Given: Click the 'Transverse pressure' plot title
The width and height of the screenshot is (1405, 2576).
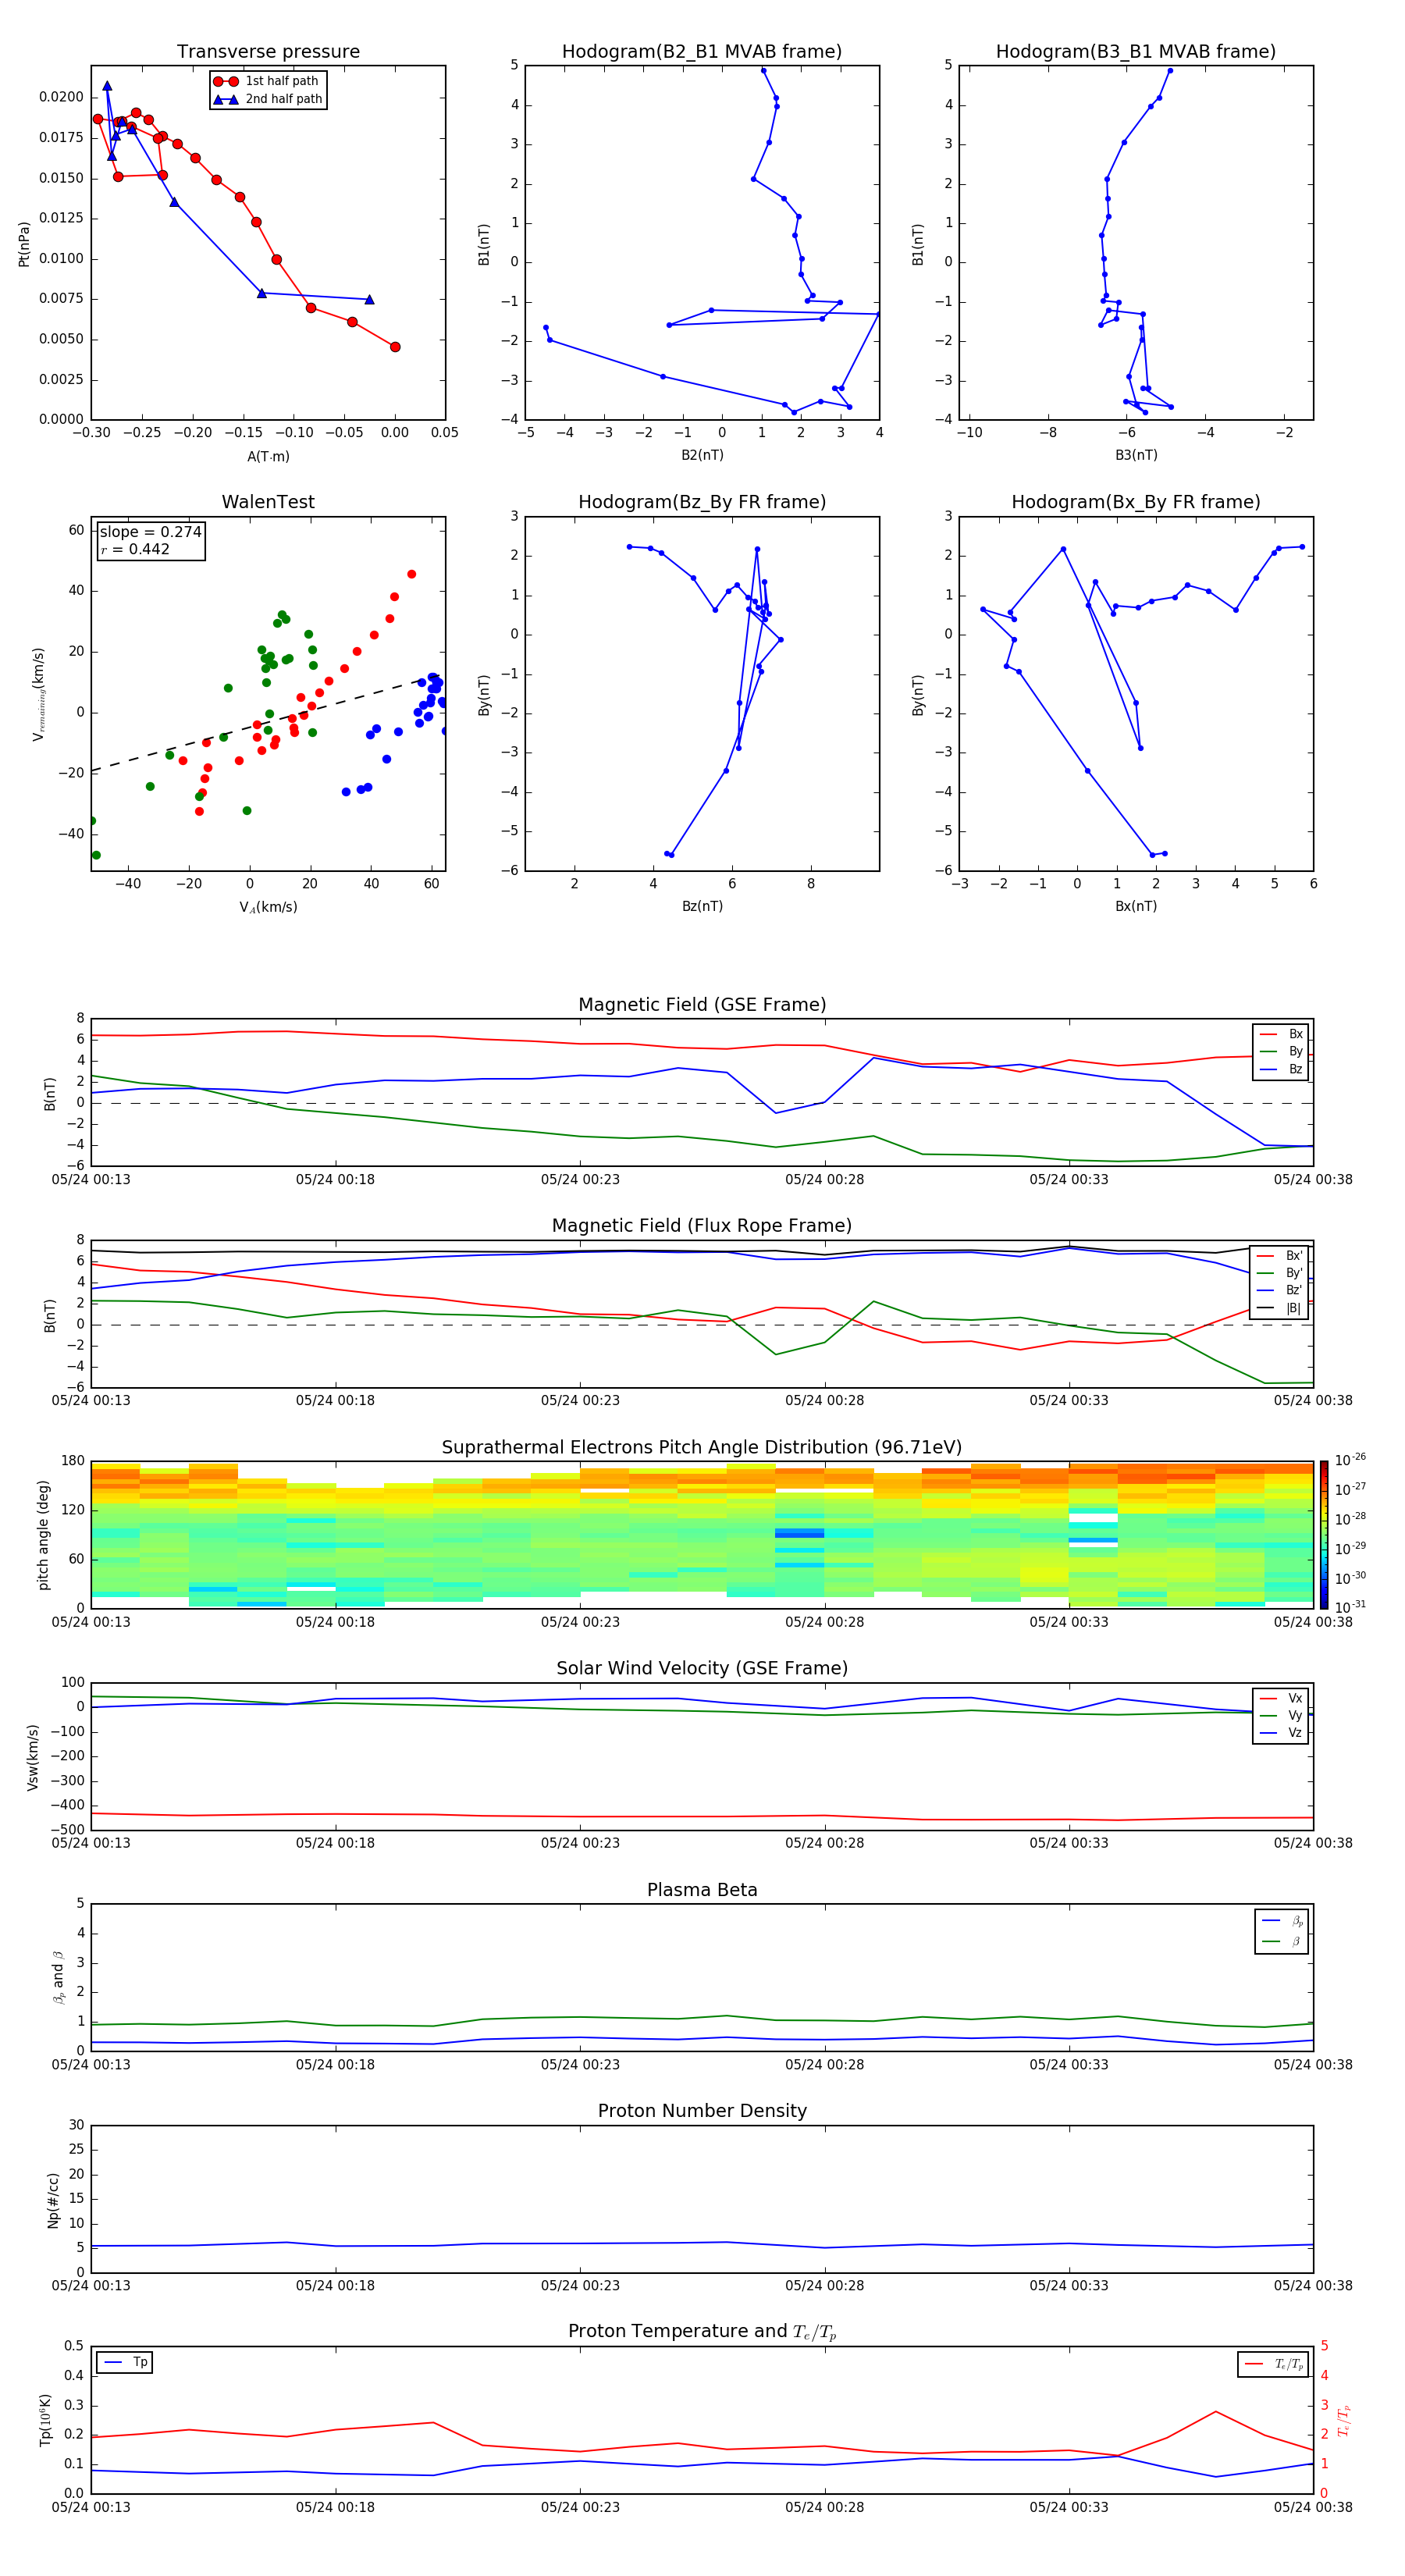Looking at the screenshot, I should tap(268, 51).
